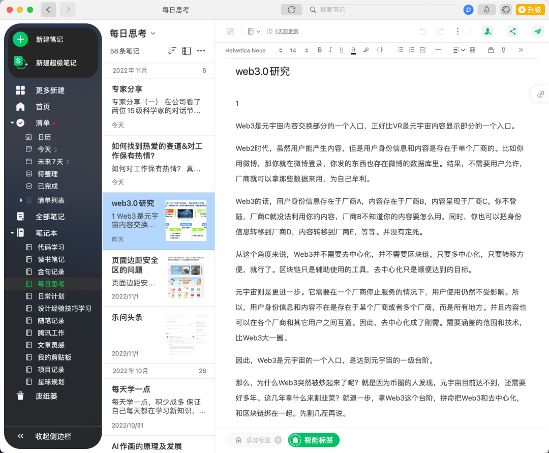Open the 每天学一点 note
Viewport: 549px width, 453px height.
tap(158, 407)
